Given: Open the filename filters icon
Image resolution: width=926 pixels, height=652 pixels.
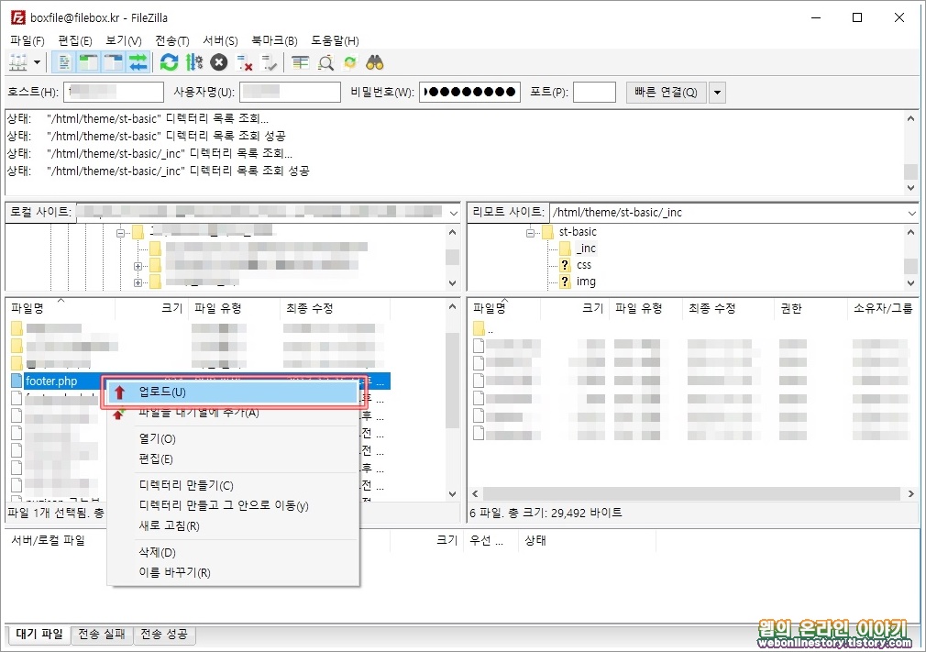Looking at the screenshot, I should point(300,61).
